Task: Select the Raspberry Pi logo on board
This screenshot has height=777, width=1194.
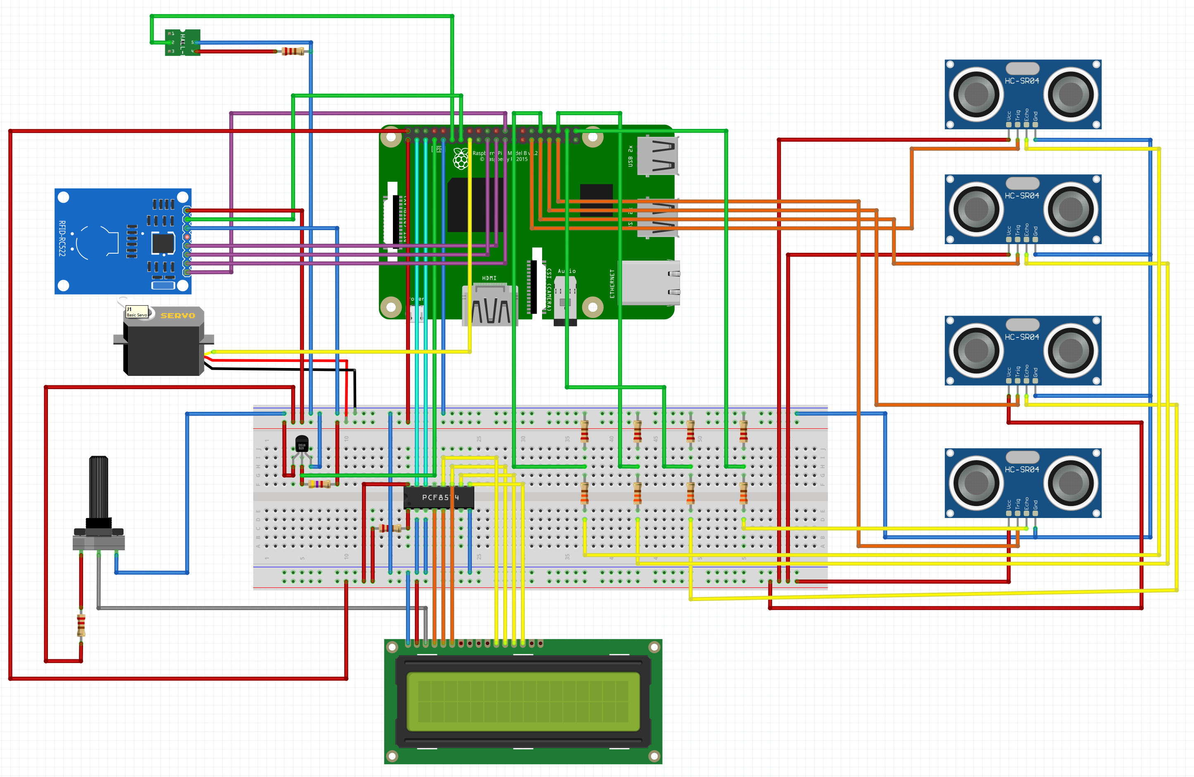Action: 461,159
